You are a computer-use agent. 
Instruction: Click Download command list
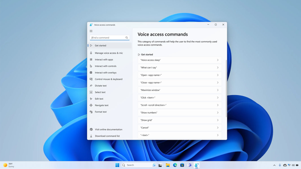tap(110, 136)
